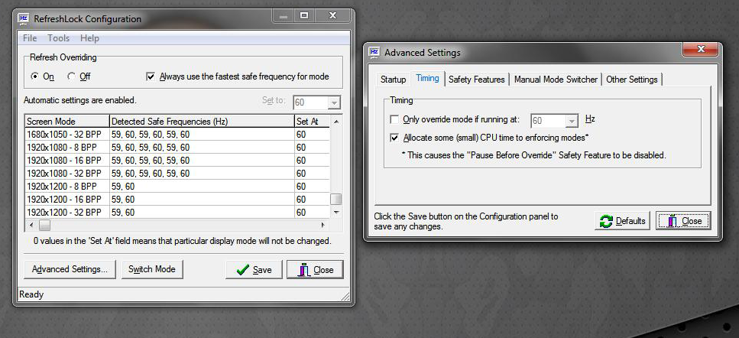Screen dimensions: 739x338
Task: Close RefreshLock Configuration with title bar X
Action: (x=332, y=15)
